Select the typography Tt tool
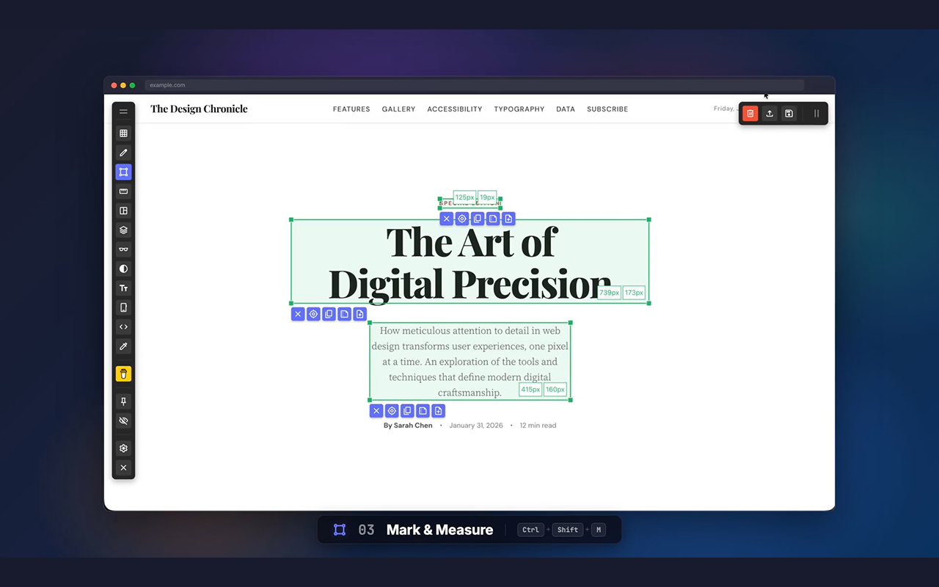This screenshot has width=939, height=587. point(123,288)
